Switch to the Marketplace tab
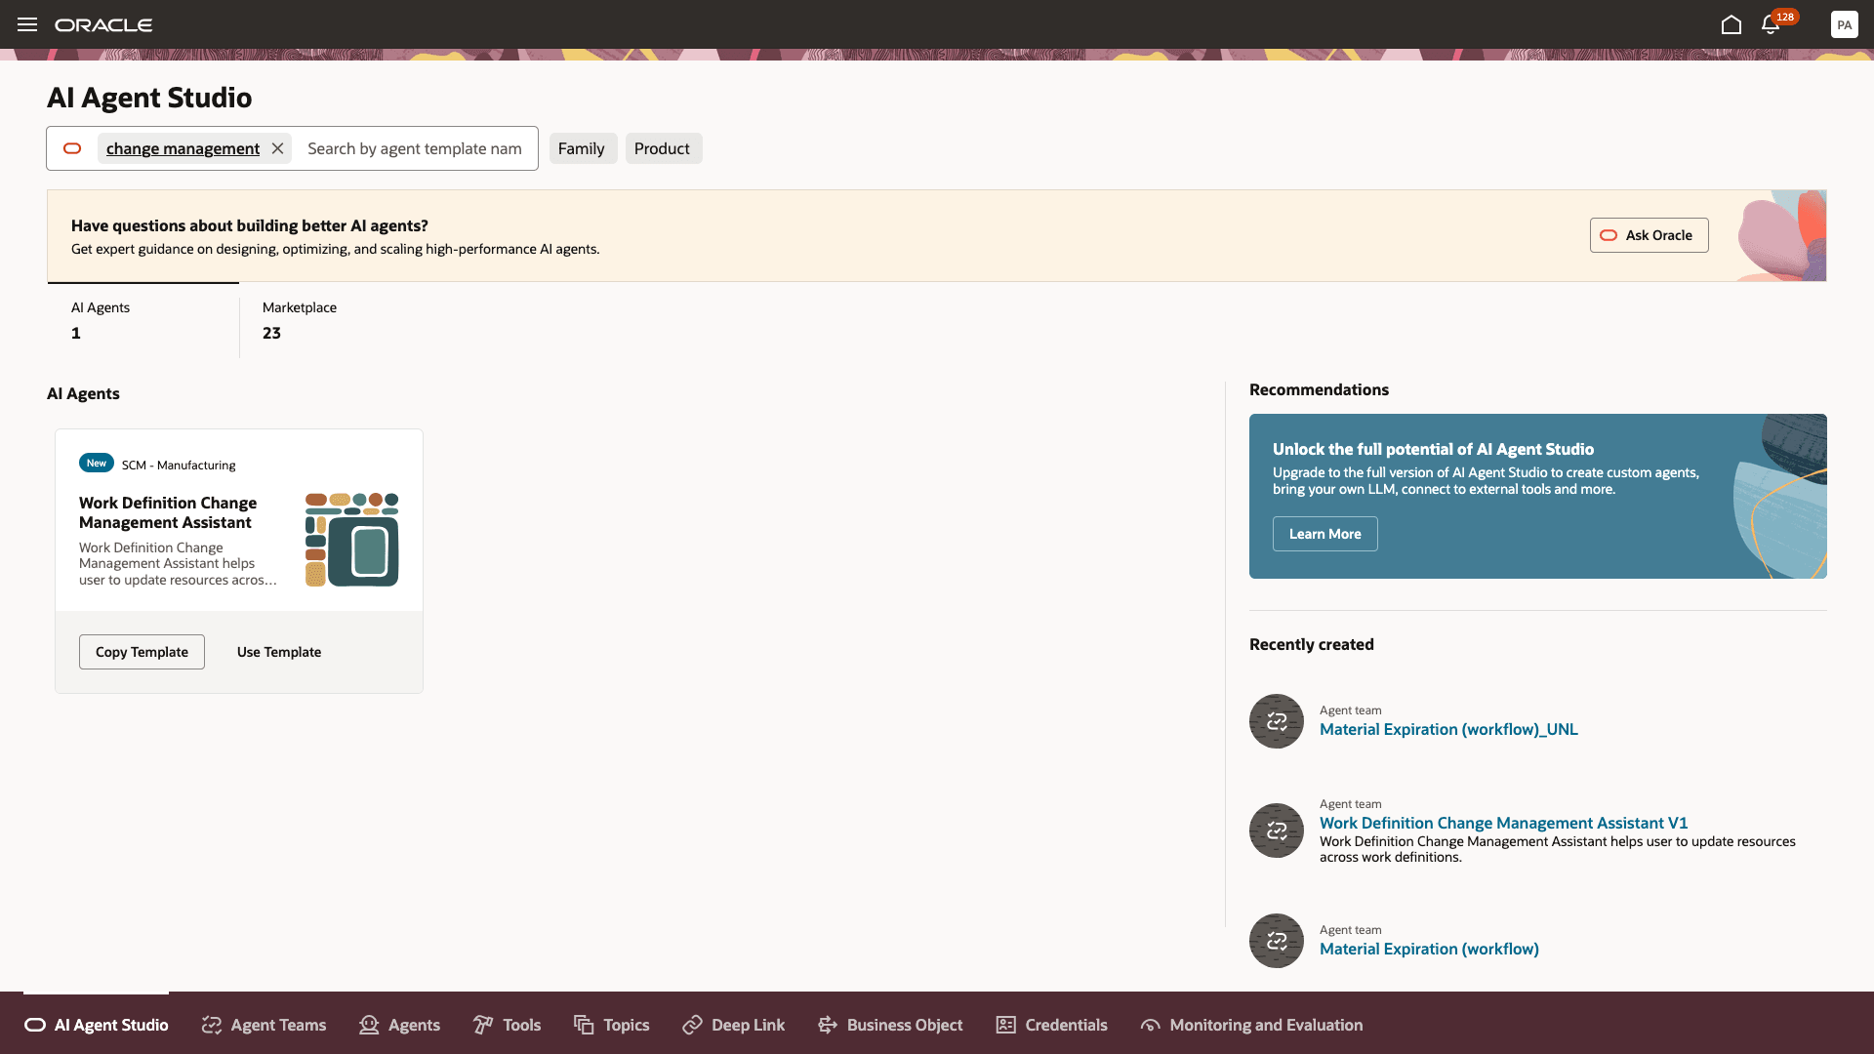This screenshot has width=1874, height=1054. coord(300,320)
